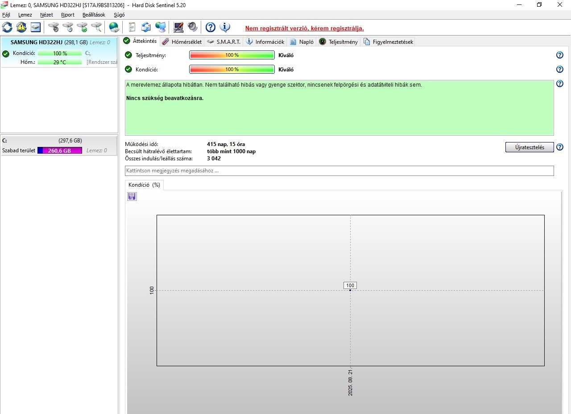Click the disk with green checkmark icon
Viewport: 571px width, 414px height.
tap(82, 27)
